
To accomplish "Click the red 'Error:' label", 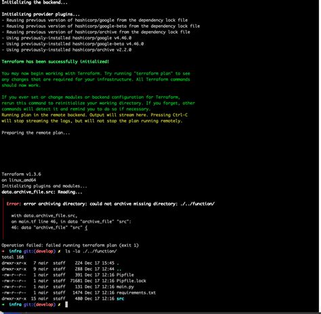I will [14, 204].
